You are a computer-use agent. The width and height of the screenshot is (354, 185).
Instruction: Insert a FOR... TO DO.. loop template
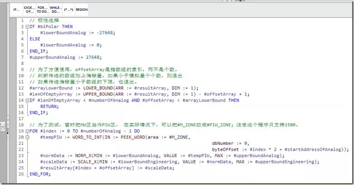43,9
